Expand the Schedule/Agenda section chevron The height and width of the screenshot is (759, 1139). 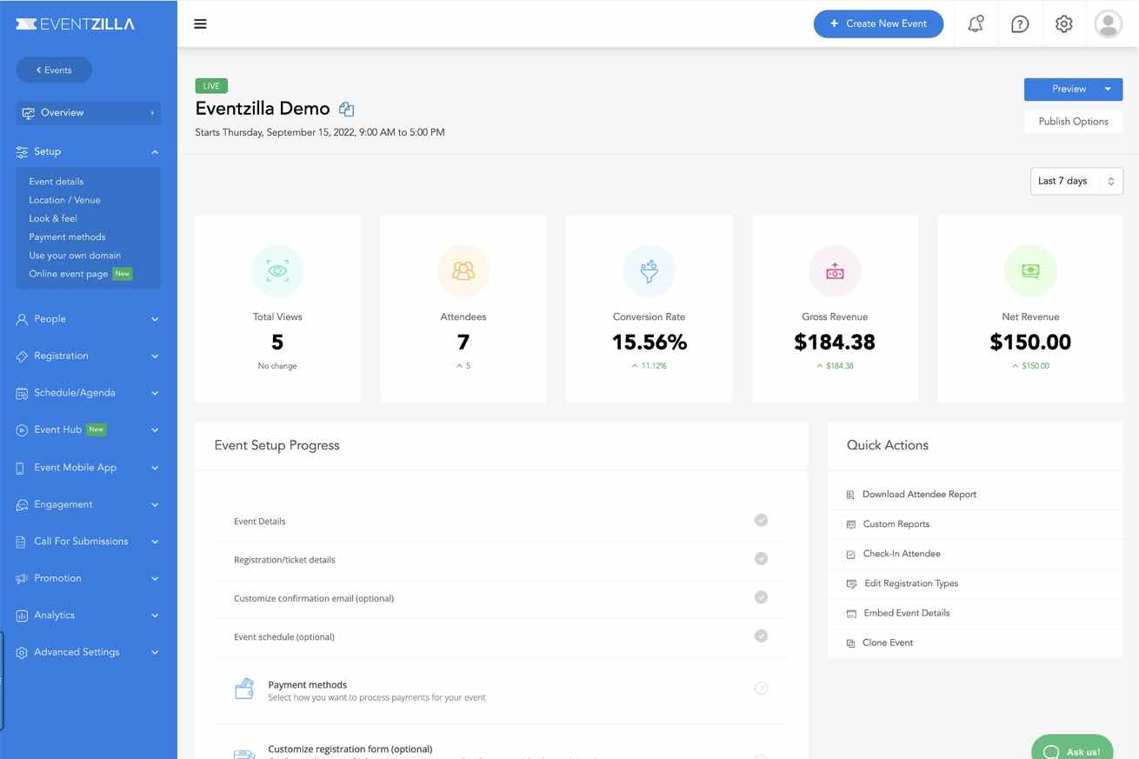(x=155, y=393)
